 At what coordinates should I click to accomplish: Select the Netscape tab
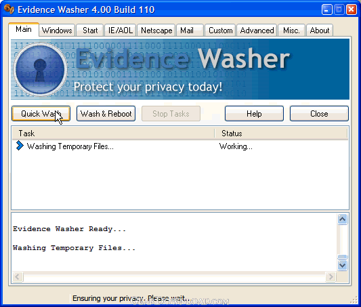point(156,30)
